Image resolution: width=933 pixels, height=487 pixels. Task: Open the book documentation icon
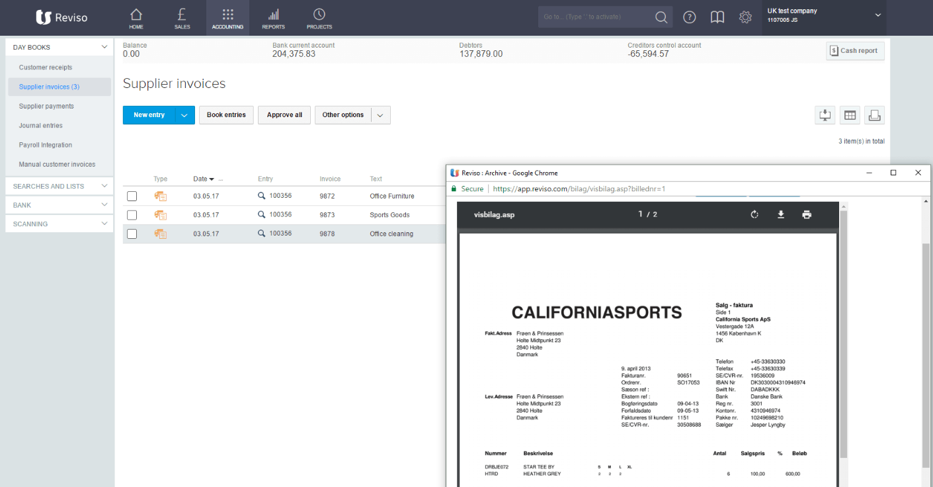click(717, 17)
